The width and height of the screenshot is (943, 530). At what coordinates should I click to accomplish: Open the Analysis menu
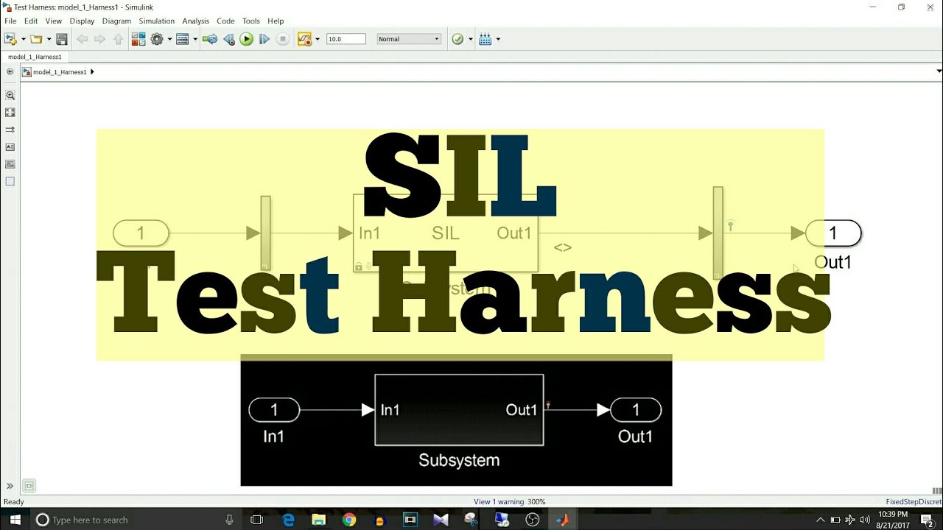click(196, 21)
